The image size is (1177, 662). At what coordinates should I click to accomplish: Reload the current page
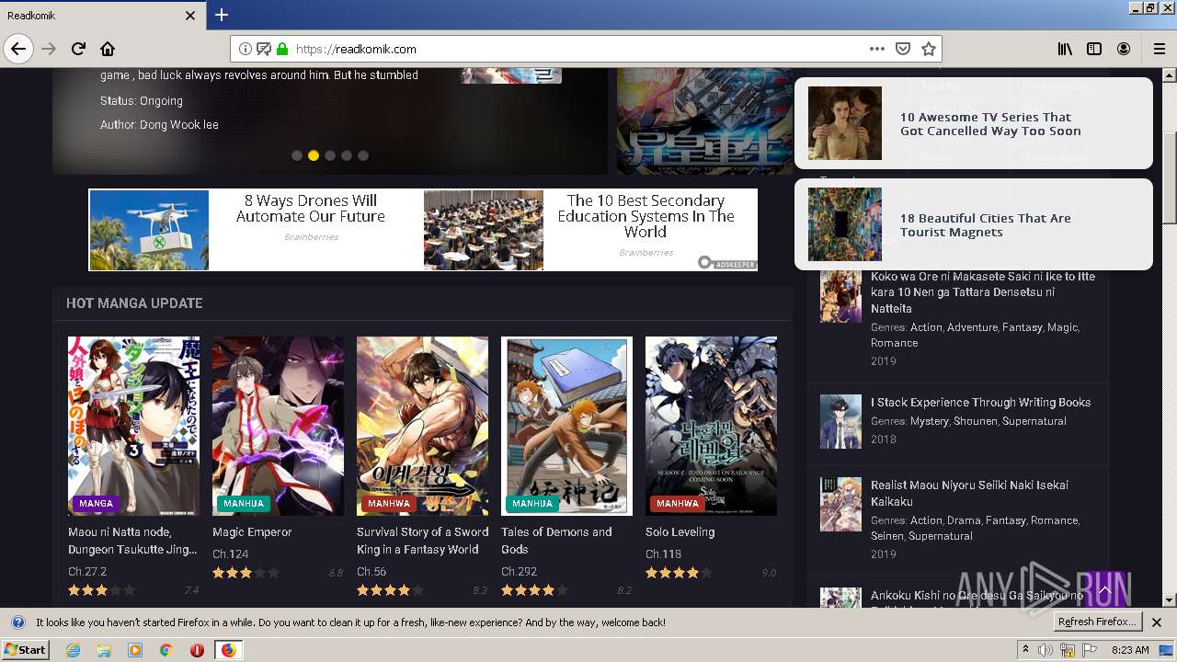pyautogui.click(x=78, y=49)
